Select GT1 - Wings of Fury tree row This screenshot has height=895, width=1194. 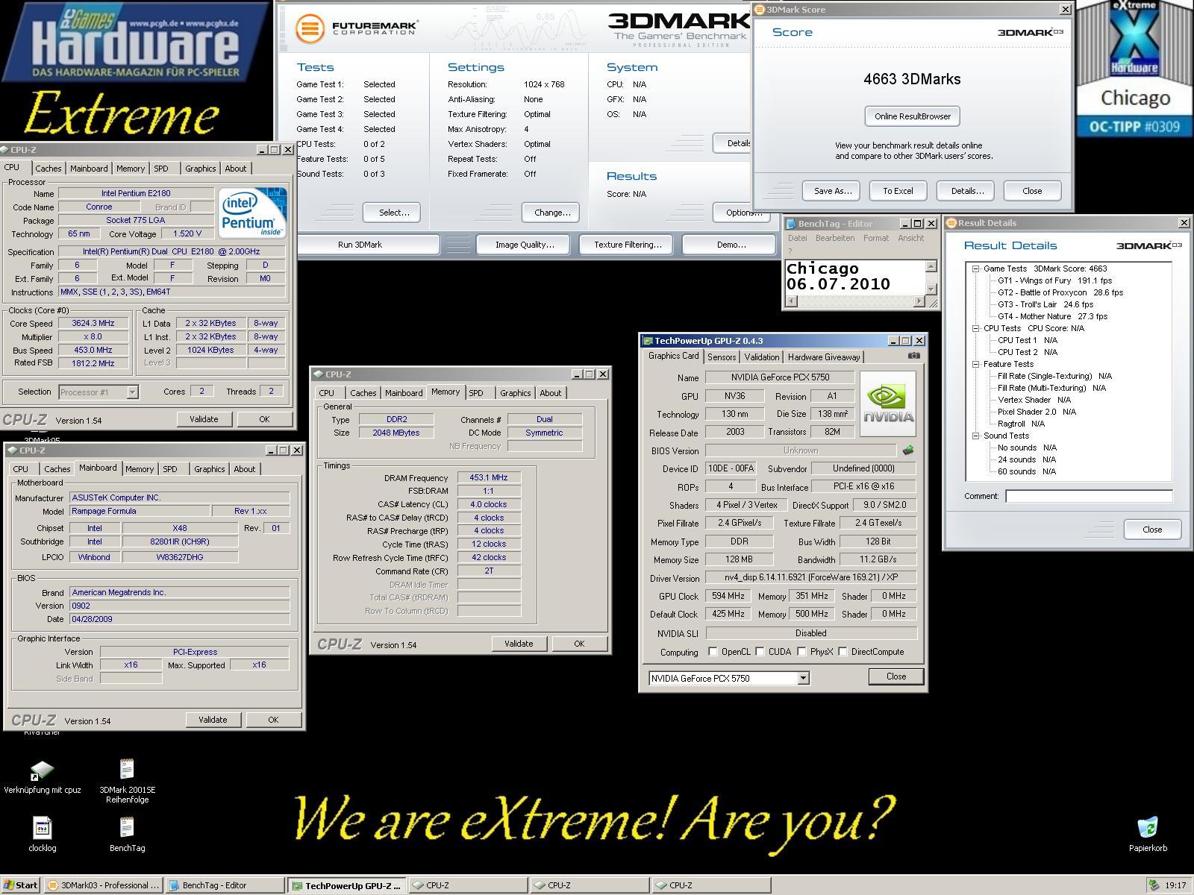point(1054,280)
